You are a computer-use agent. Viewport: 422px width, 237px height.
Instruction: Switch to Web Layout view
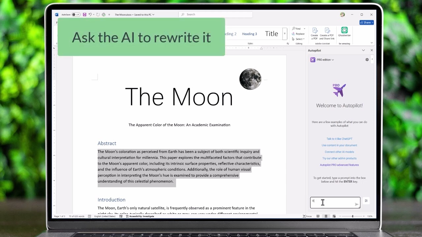[x=334, y=216]
